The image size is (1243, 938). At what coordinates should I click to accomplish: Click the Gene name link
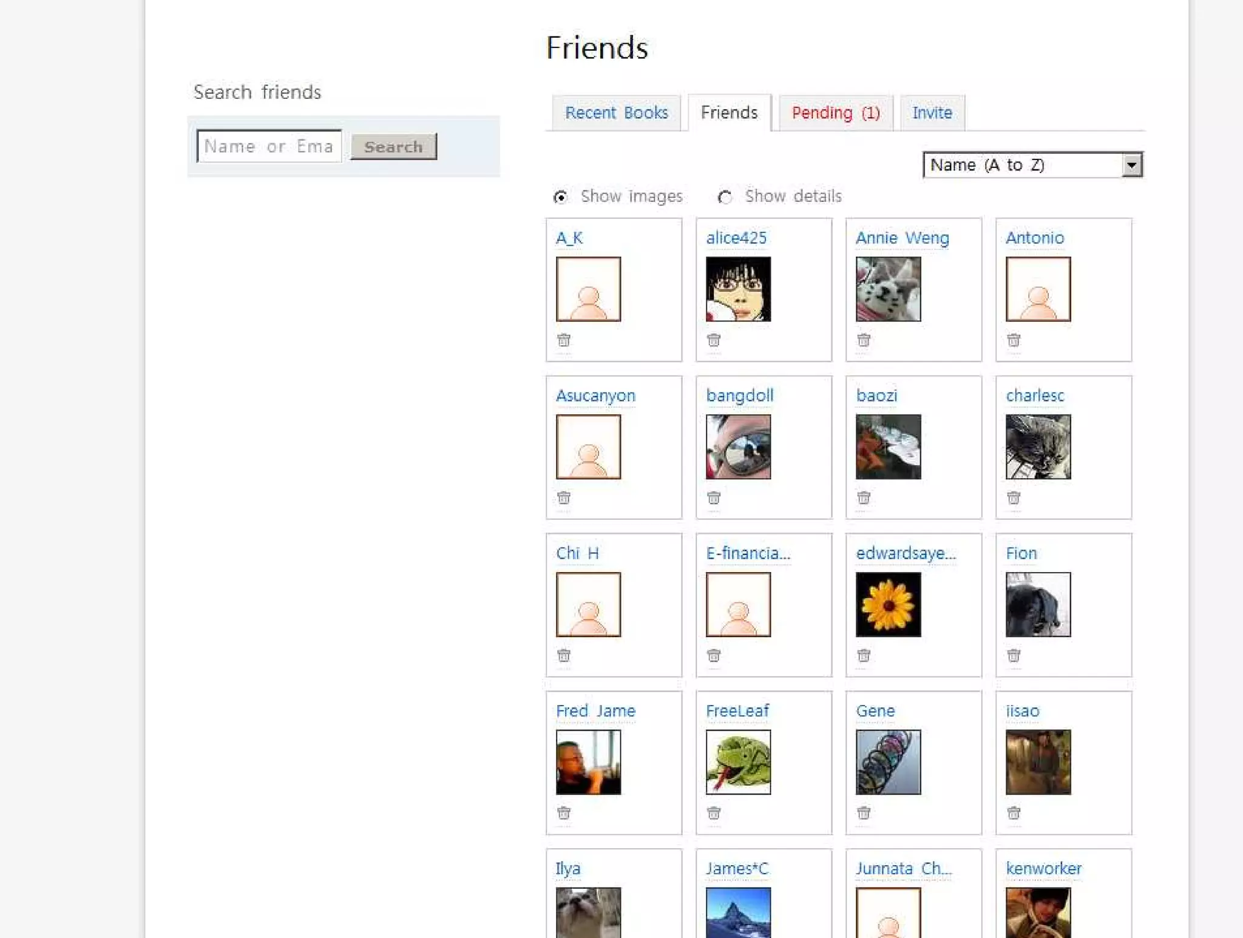(x=875, y=710)
